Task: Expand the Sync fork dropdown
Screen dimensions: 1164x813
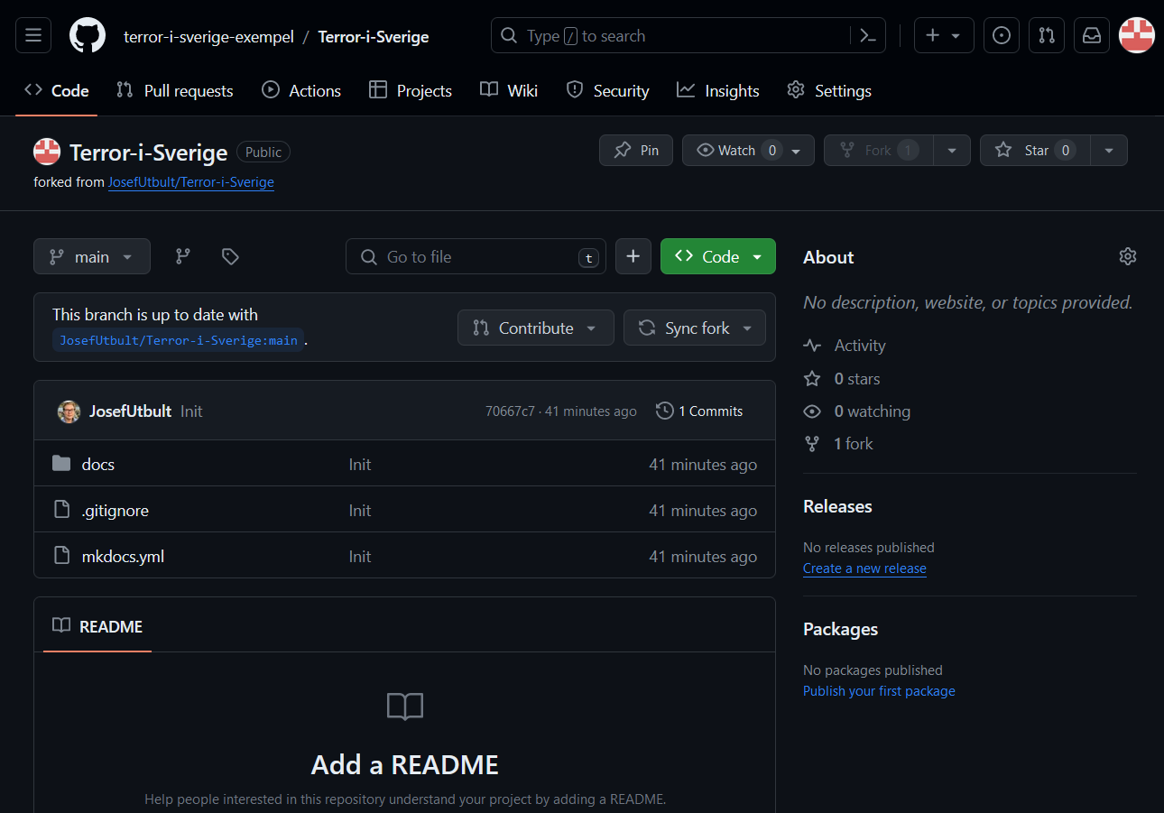Action: [695, 328]
